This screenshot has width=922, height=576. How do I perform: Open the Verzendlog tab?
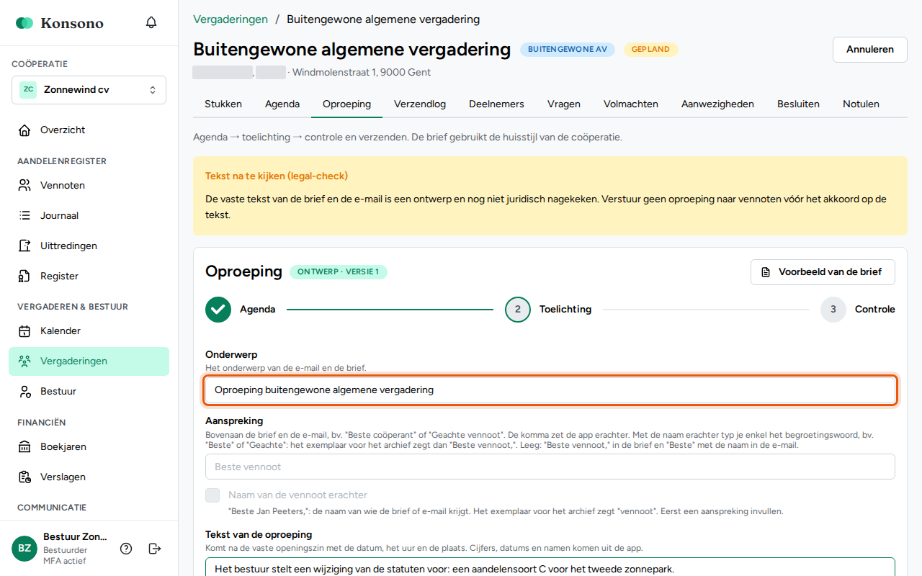pyautogui.click(x=420, y=104)
